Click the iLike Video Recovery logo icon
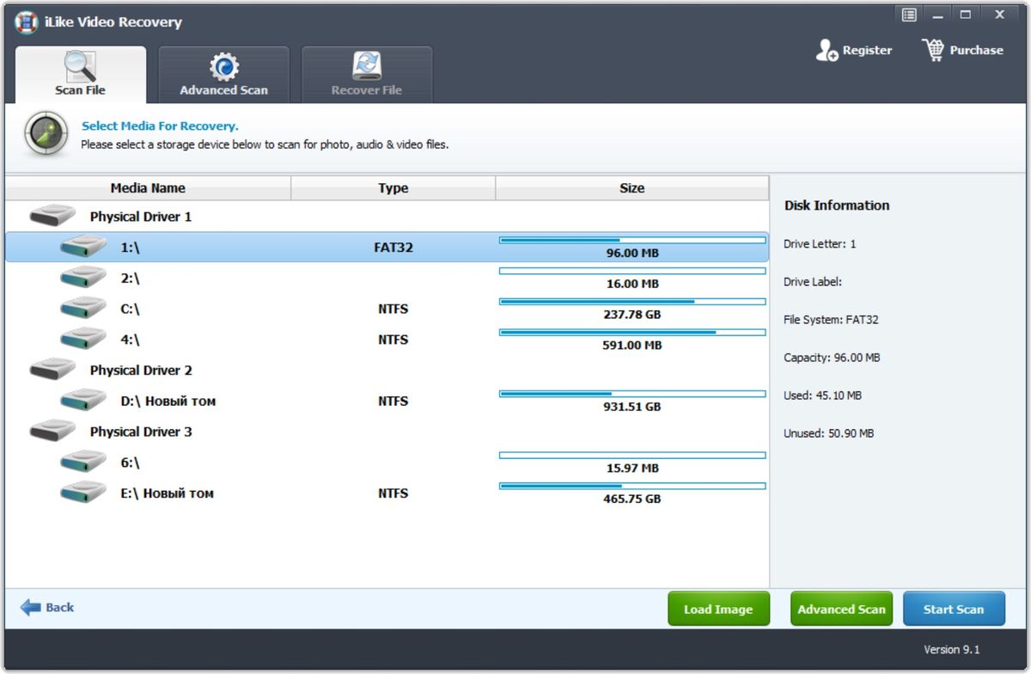 27,21
